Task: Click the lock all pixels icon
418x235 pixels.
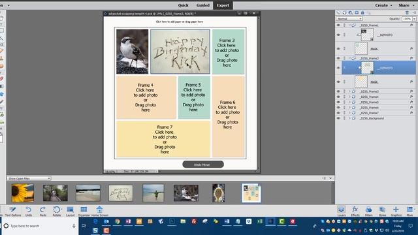Action: [x=362, y=12]
